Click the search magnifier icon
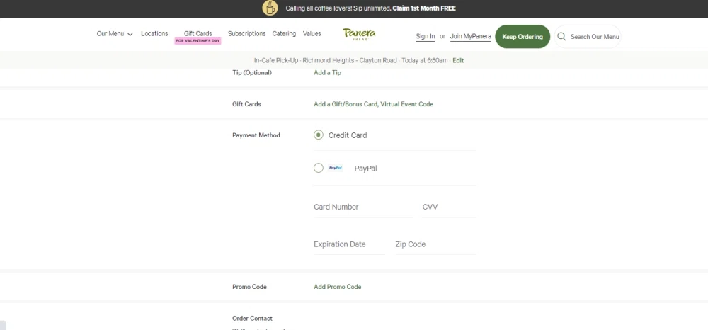708x330 pixels. pos(561,37)
